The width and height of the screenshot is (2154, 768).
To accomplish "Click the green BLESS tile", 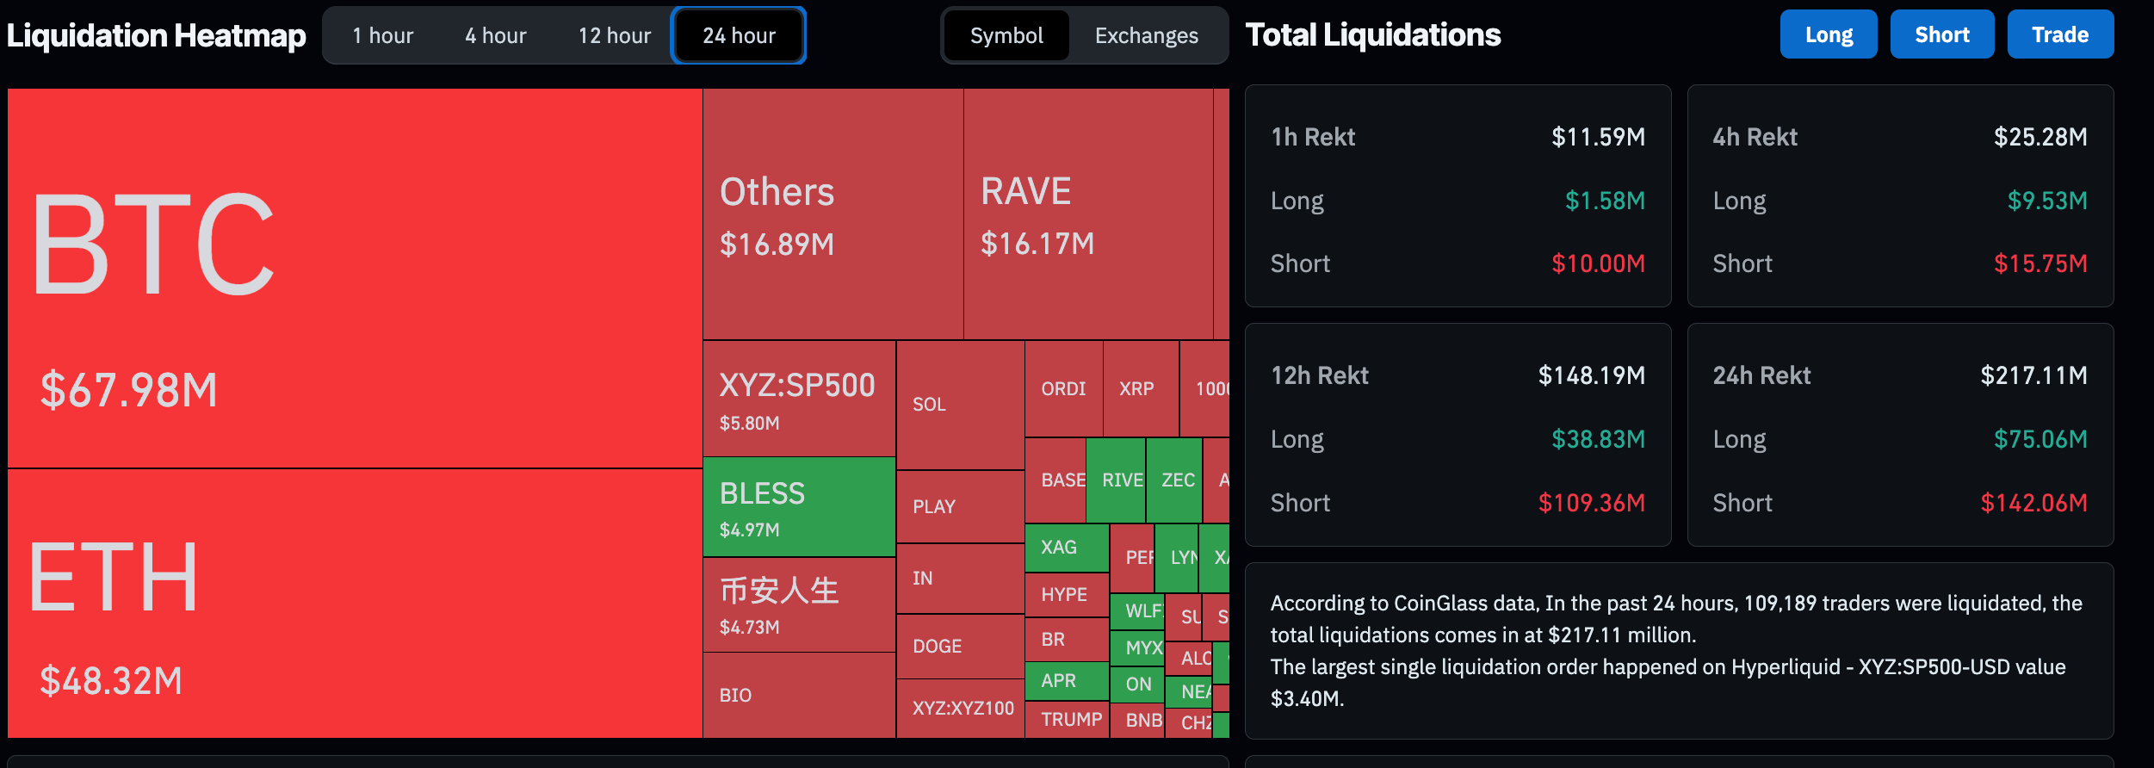I will point(799,507).
